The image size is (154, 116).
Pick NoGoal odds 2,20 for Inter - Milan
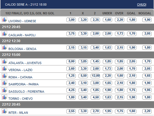point(147,111)
